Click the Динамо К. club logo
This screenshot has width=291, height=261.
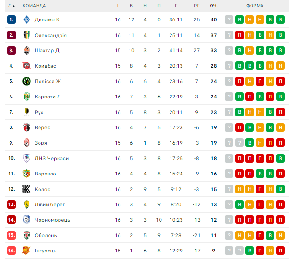(x=27, y=20)
